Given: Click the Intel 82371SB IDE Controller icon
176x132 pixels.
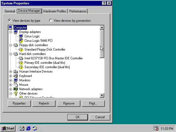Looking at the screenshot, I should 21,58.
